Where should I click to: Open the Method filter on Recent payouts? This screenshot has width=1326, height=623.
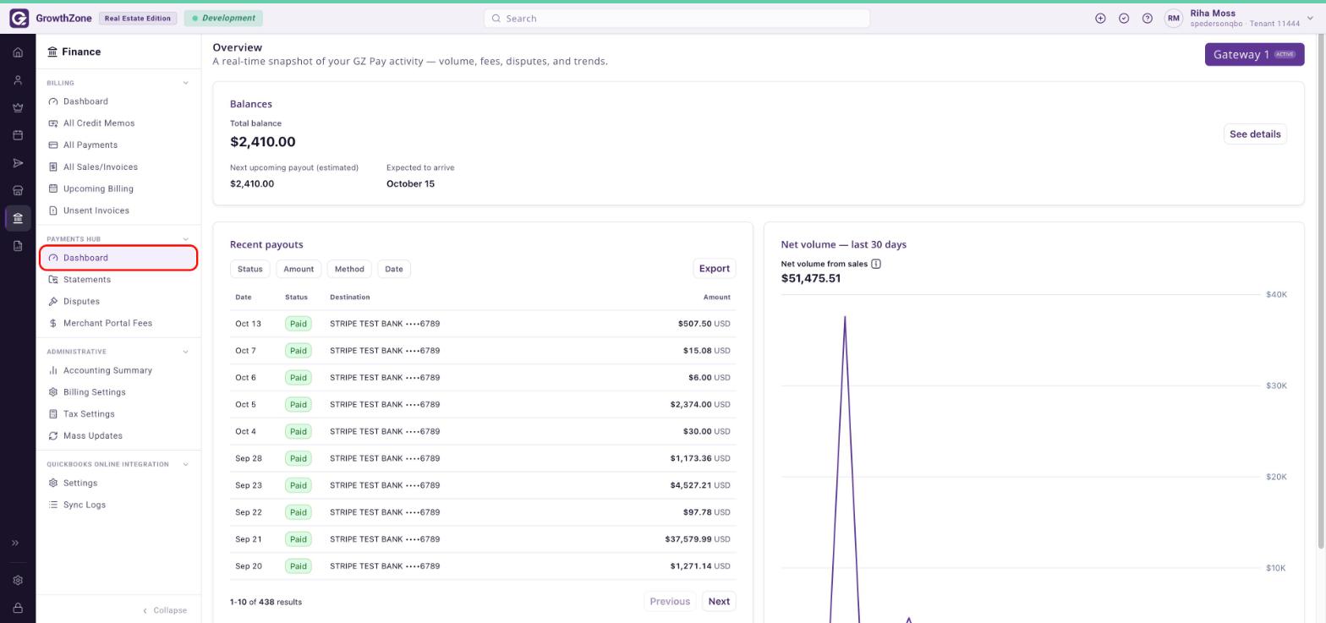349,269
